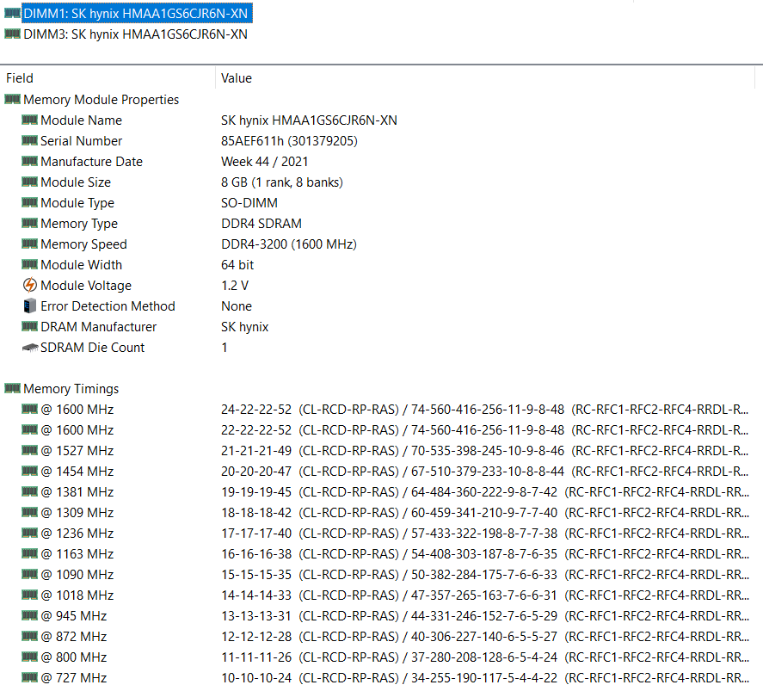Select the @ 945 MHz row label

[73, 616]
